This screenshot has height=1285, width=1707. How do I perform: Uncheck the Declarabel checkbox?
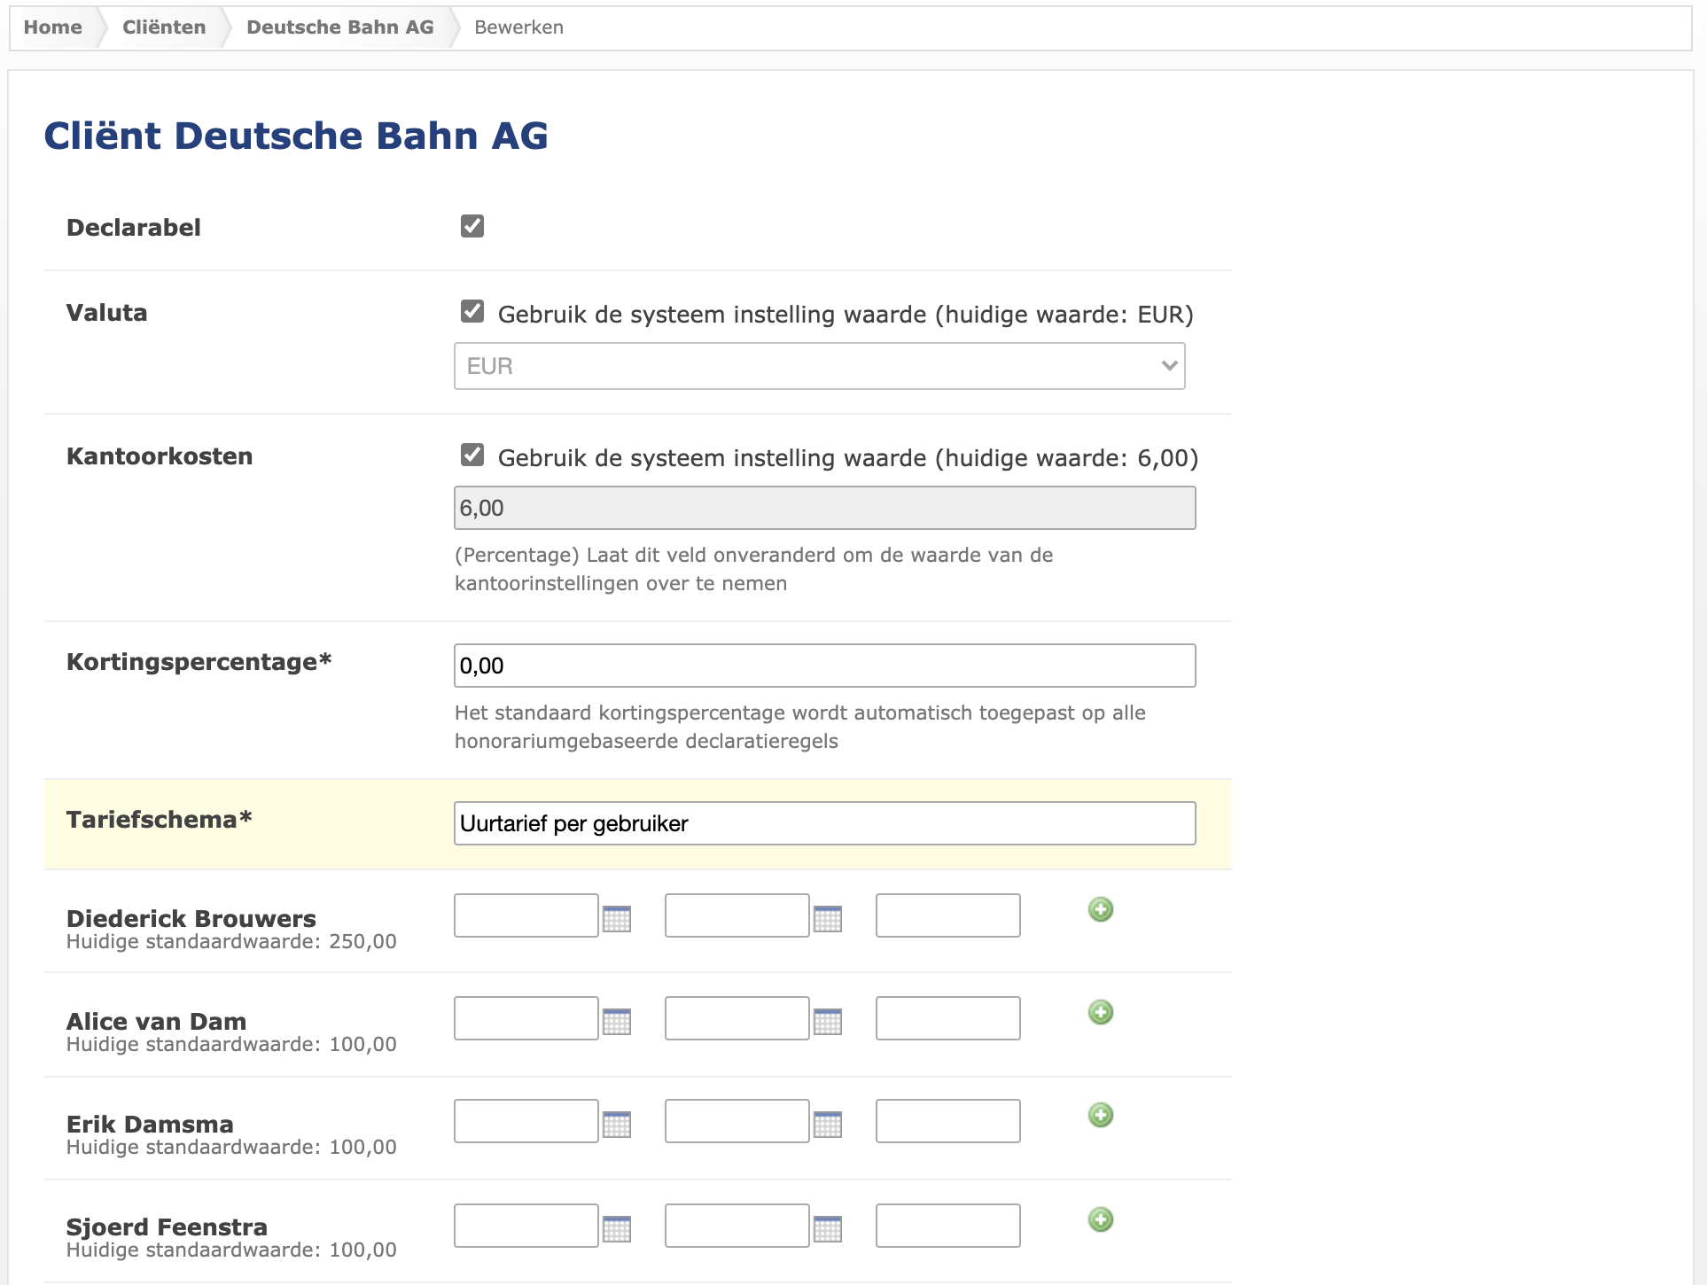point(472,226)
